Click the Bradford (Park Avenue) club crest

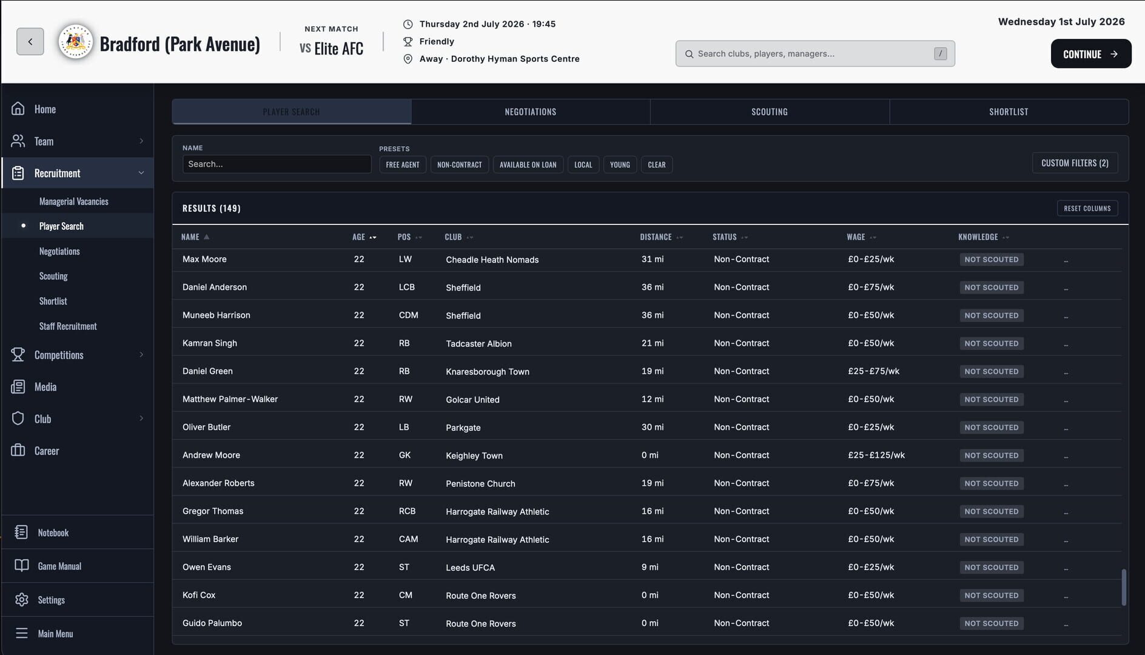tap(76, 42)
